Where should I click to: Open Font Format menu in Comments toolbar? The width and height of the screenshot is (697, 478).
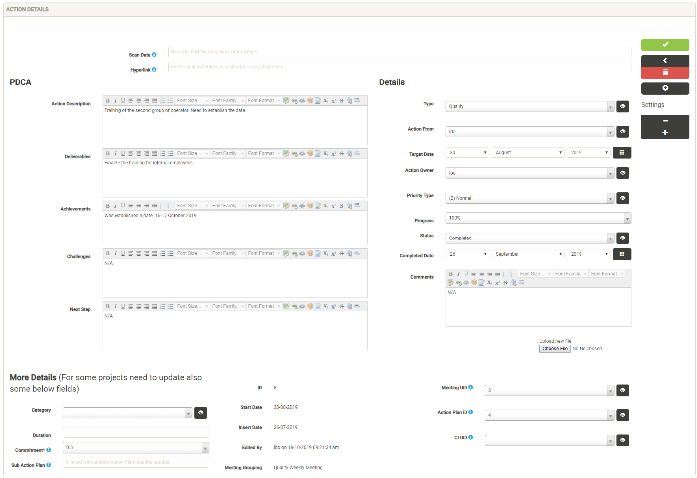[x=607, y=274]
